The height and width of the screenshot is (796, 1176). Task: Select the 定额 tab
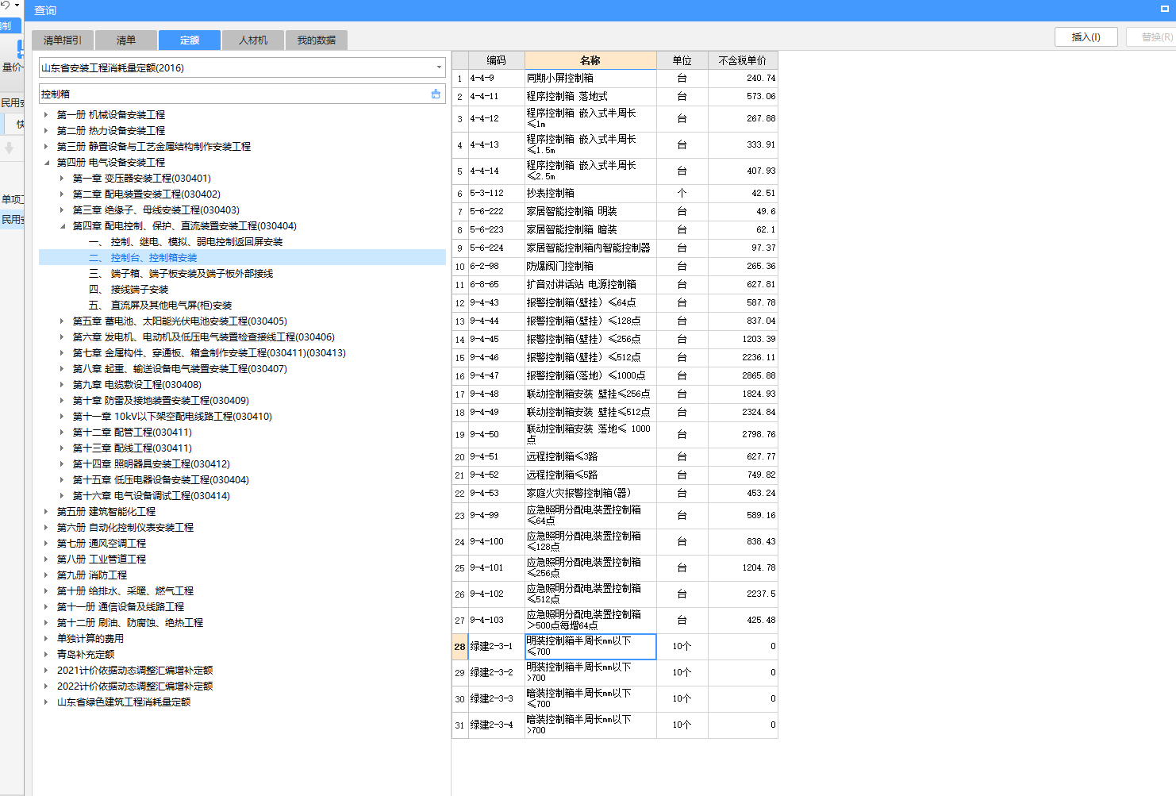pyautogui.click(x=190, y=40)
